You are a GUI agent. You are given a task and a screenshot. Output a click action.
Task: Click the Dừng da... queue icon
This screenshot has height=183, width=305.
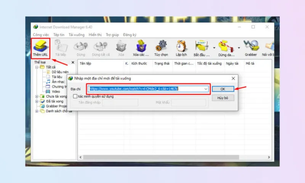tap(226, 48)
